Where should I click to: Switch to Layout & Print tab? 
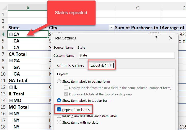(x=101, y=66)
